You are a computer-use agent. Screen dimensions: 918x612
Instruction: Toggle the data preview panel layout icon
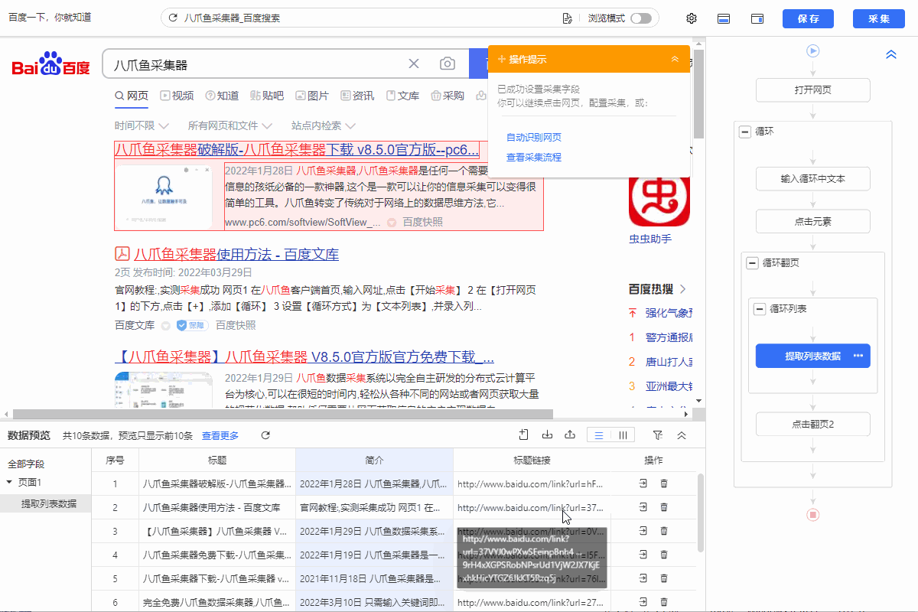724,18
